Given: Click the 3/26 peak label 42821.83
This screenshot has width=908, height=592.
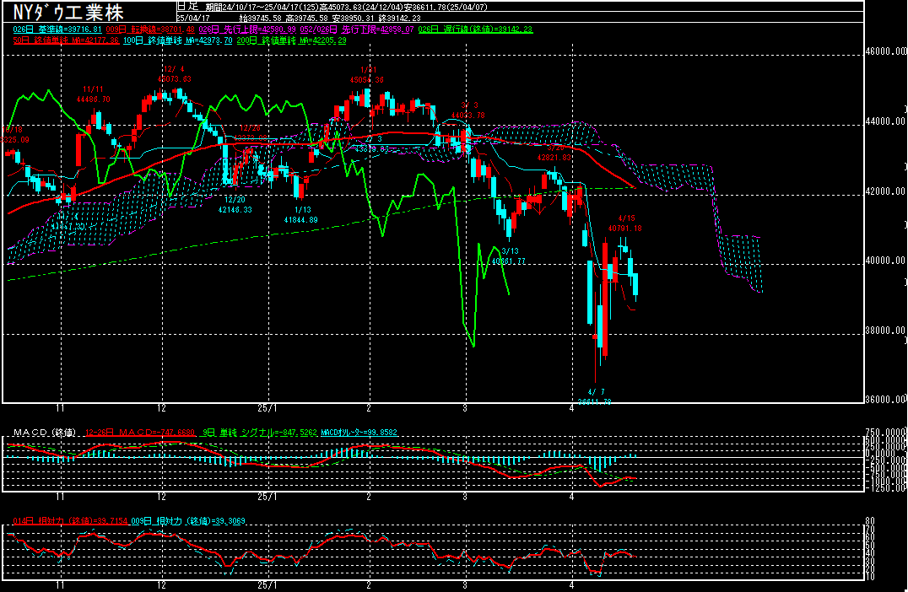Looking at the screenshot, I should point(554,157).
